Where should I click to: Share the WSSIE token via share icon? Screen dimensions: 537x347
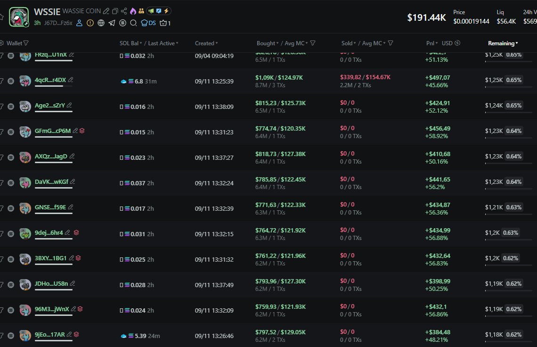tap(124, 11)
